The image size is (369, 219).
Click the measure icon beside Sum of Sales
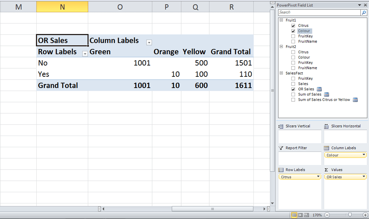click(x=326, y=95)
